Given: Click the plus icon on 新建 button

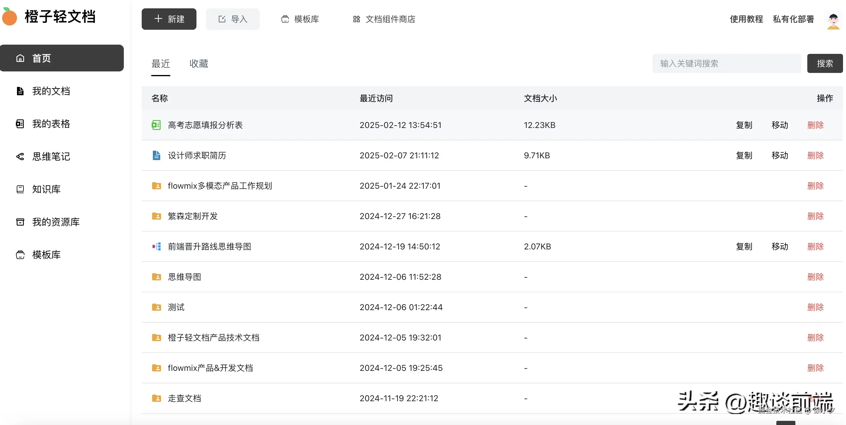Looking at the screenshot, I should pos(158,19).
